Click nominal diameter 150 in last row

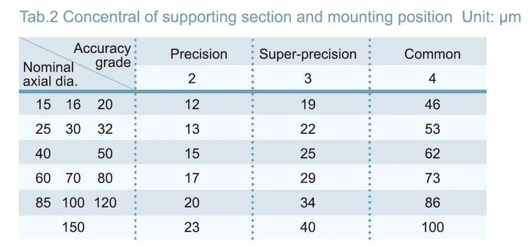pyautogui.click(x=73, y=227)
